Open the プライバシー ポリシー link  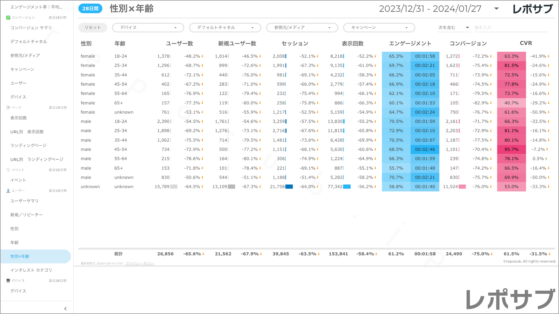coord(140,263)
